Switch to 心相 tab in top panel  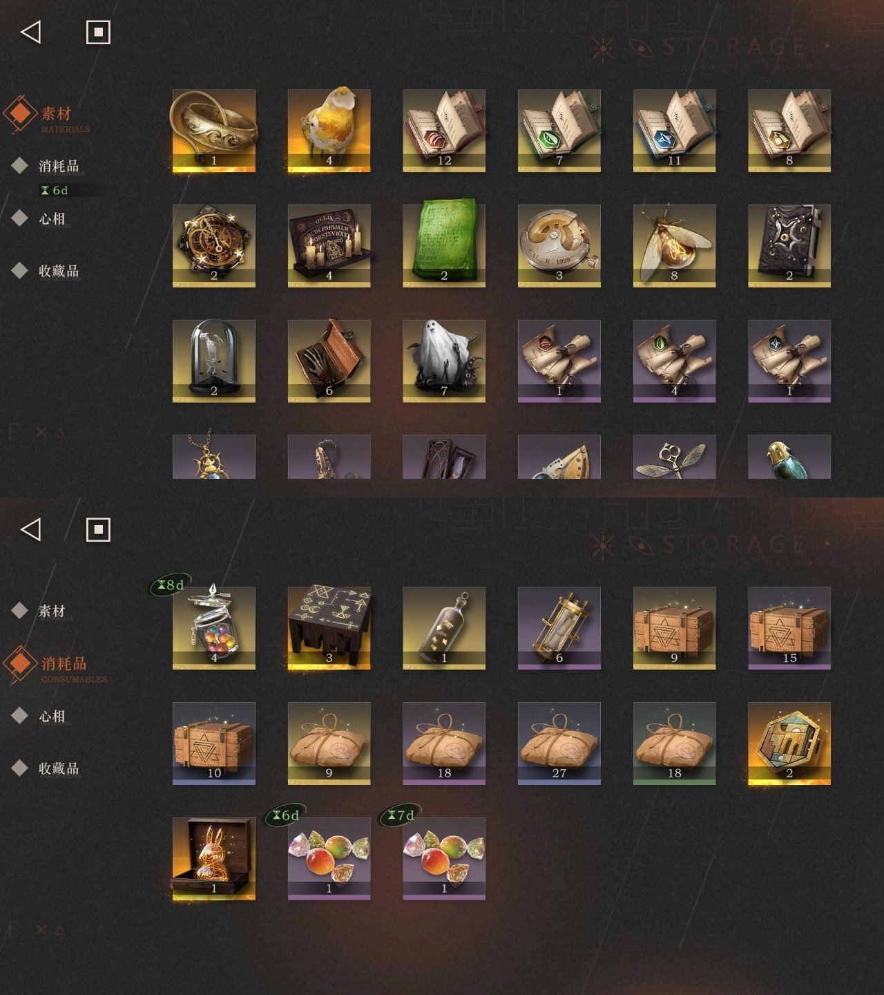point(52,219)
